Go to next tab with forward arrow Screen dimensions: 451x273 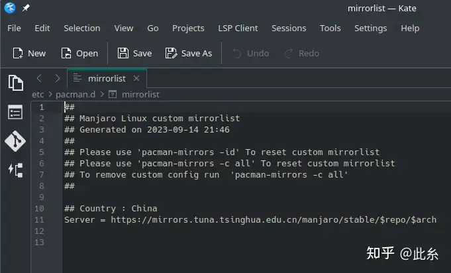point(57,78)
